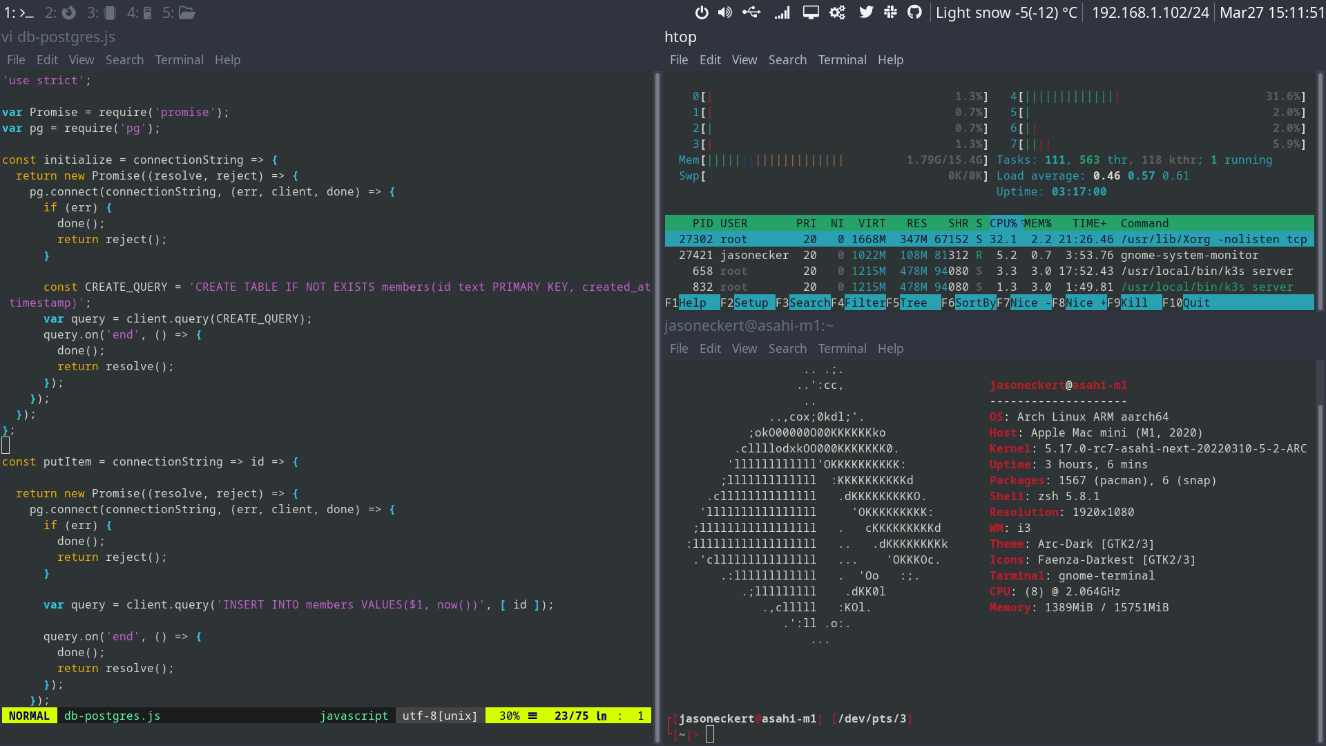1326x746 pixels.
Task: Click the power icon in the top bar
Action: pos(702,12)
